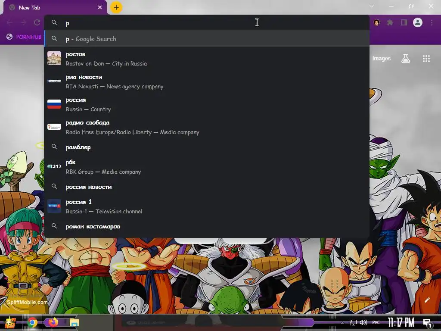Pick the 'радио свобода' suggestion
Image resolution: width=441 pixels, height=331 pixels.
point(207,127)
